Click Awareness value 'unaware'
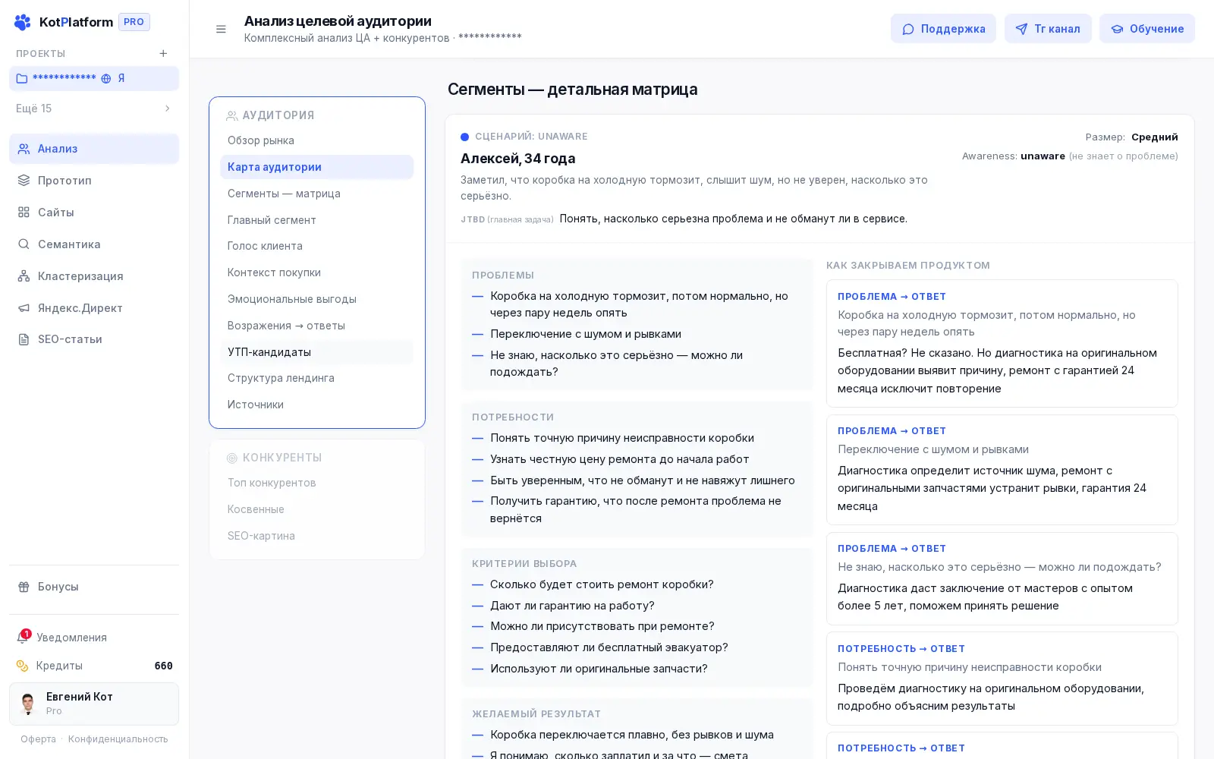Viewport: 1214px width, 759px height. click(x=1043, y=156)
